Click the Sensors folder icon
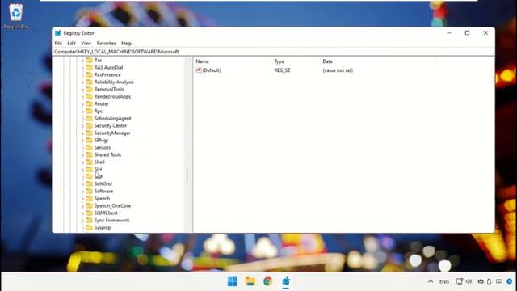 pyautogui.click(x=89, y=147)
